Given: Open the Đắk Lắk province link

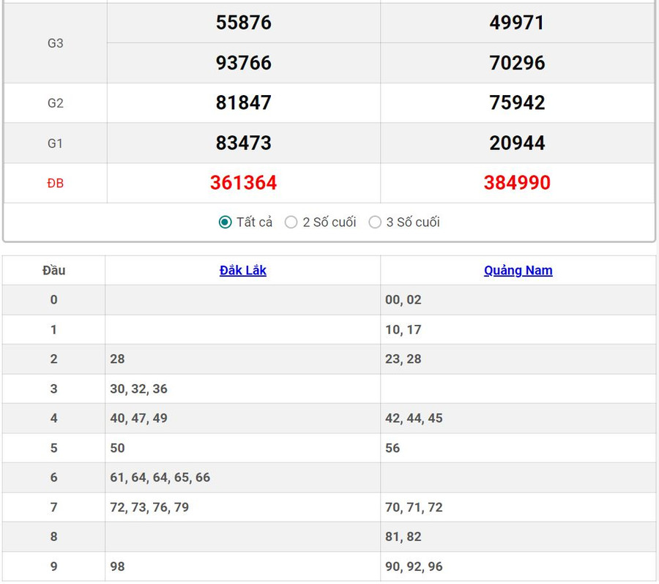Looking at the screenshot, I should pos(243,271).
